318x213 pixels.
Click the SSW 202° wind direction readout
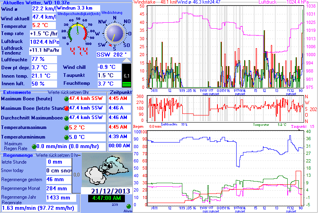113,55
